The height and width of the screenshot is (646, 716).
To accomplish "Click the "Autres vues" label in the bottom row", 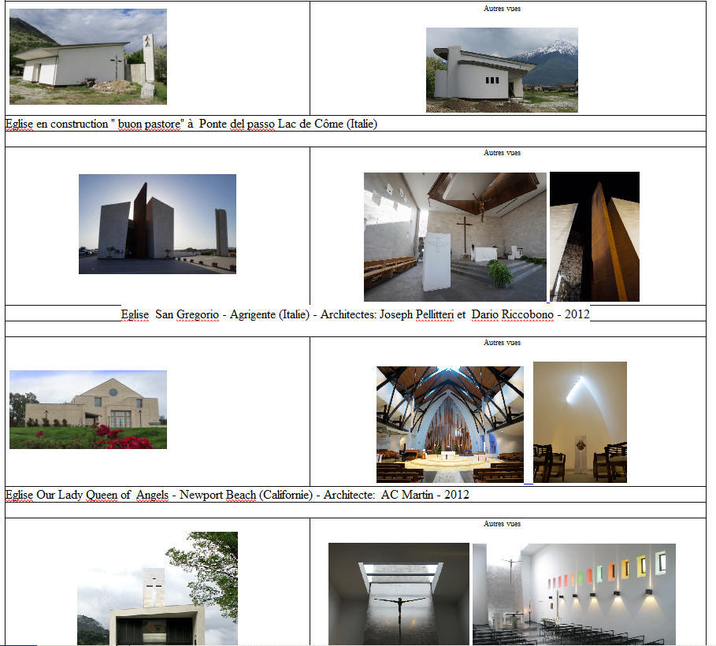I will [x=502, y=524].
